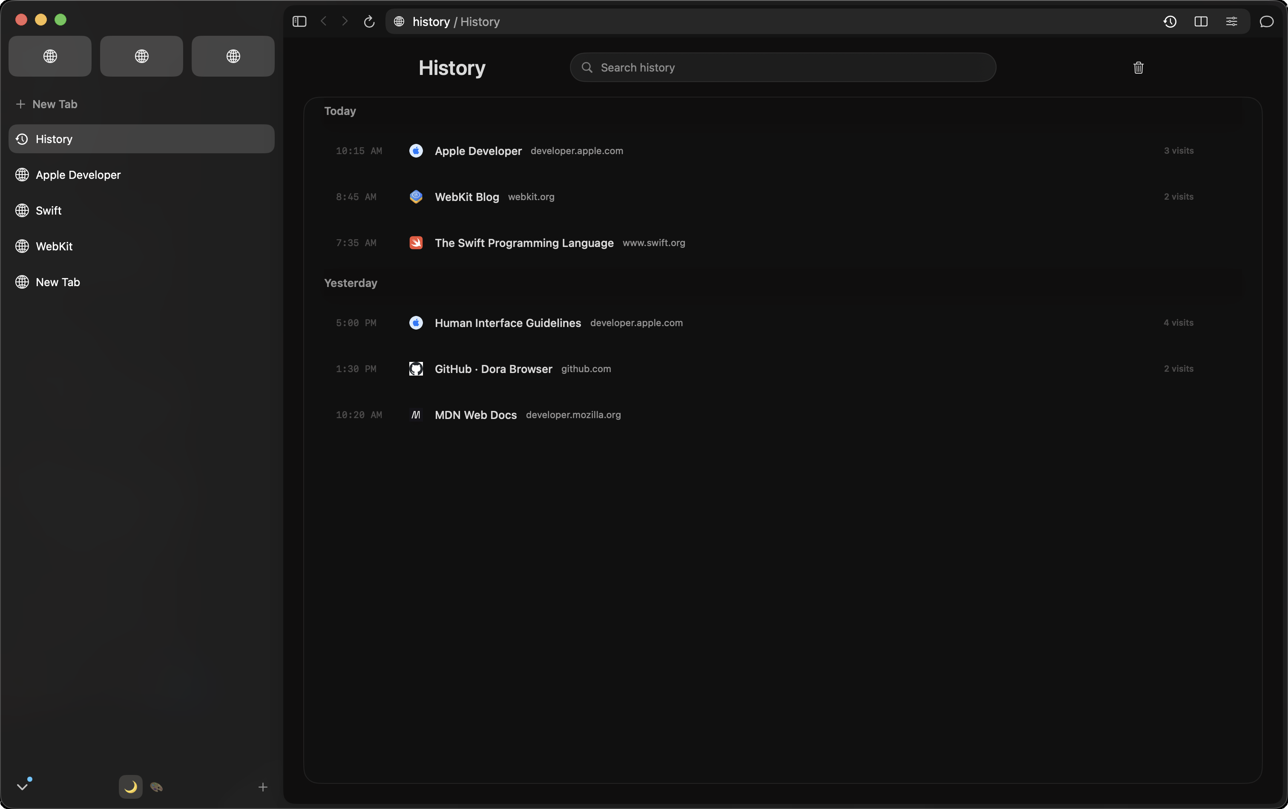Click the History page heading
Image resolution: width=1288 pixels, height=809 pixels.
click(x=452, y=68)
